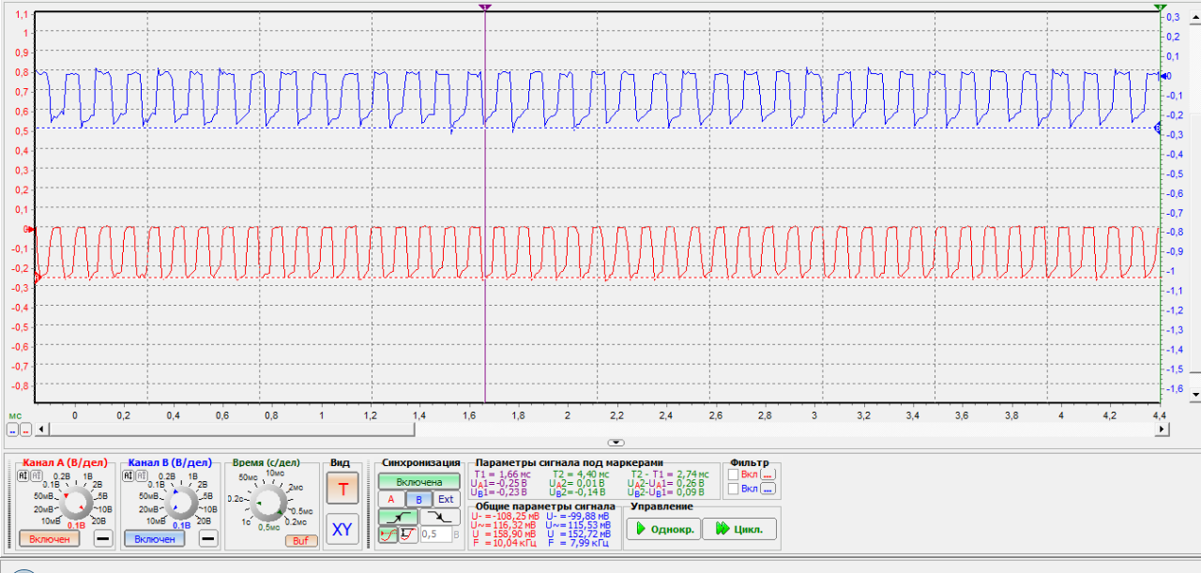Toggle Channel B Включен button
Screen dimensions: 1201x573
[x=155, y=539]
